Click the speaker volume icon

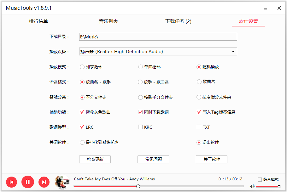[x=252, y=186]
